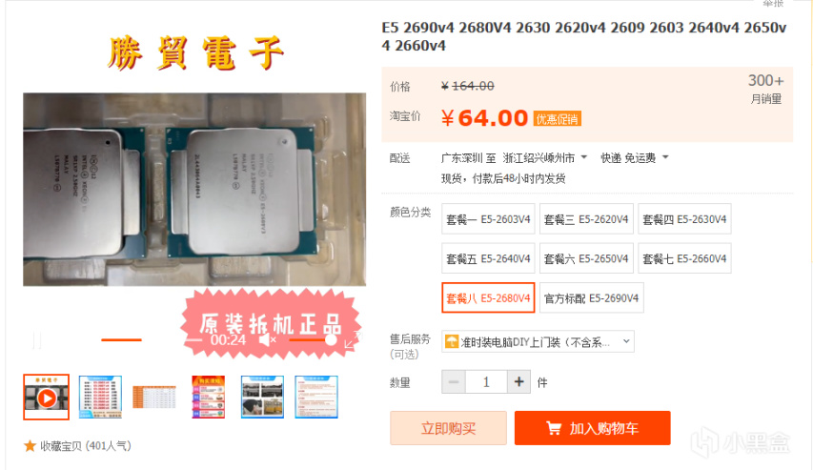Click 加入购物车 button
Image resolution: width=813 pixels, height=470 pixels.
[592, 428]
